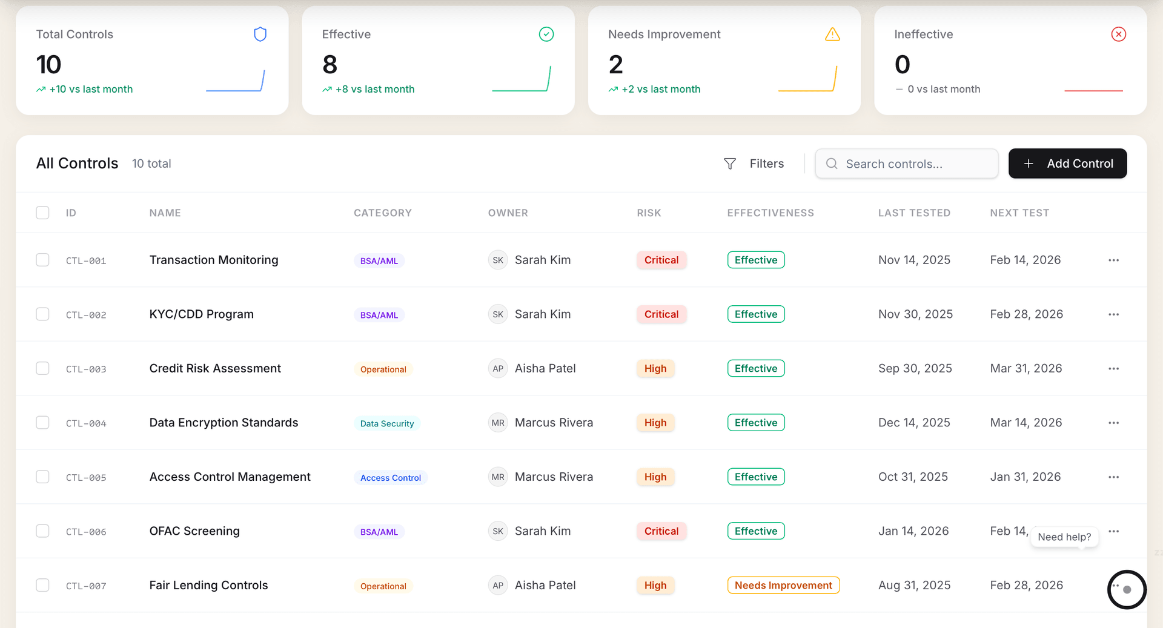Sort by the Effectiveness column header

tap(770, 213)
